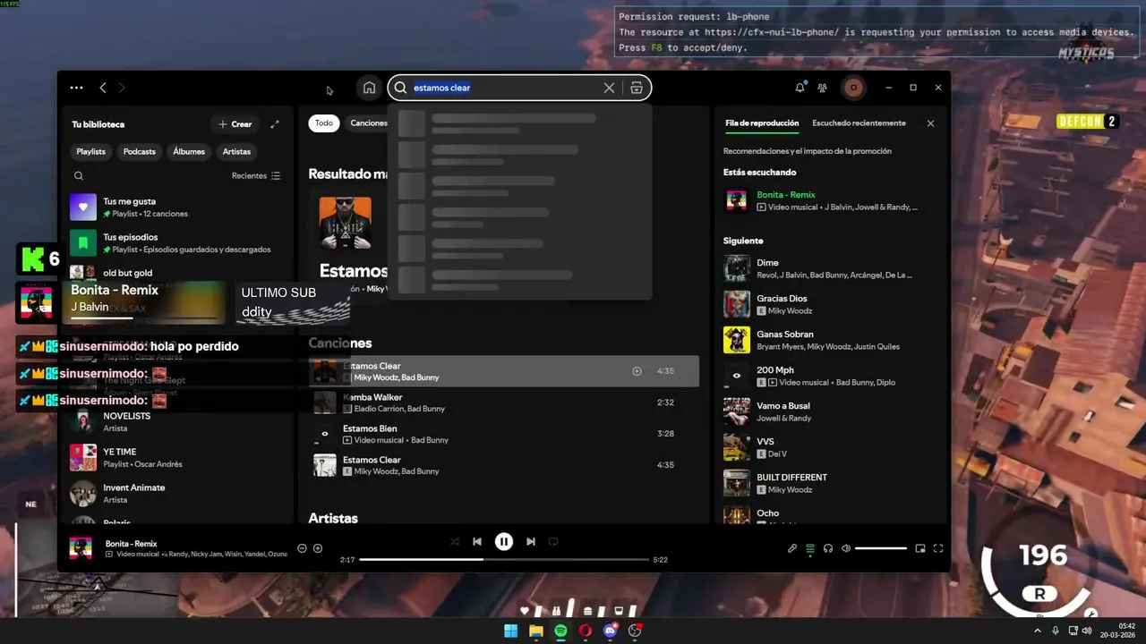Play Dime from the queue

pos(828,268)
